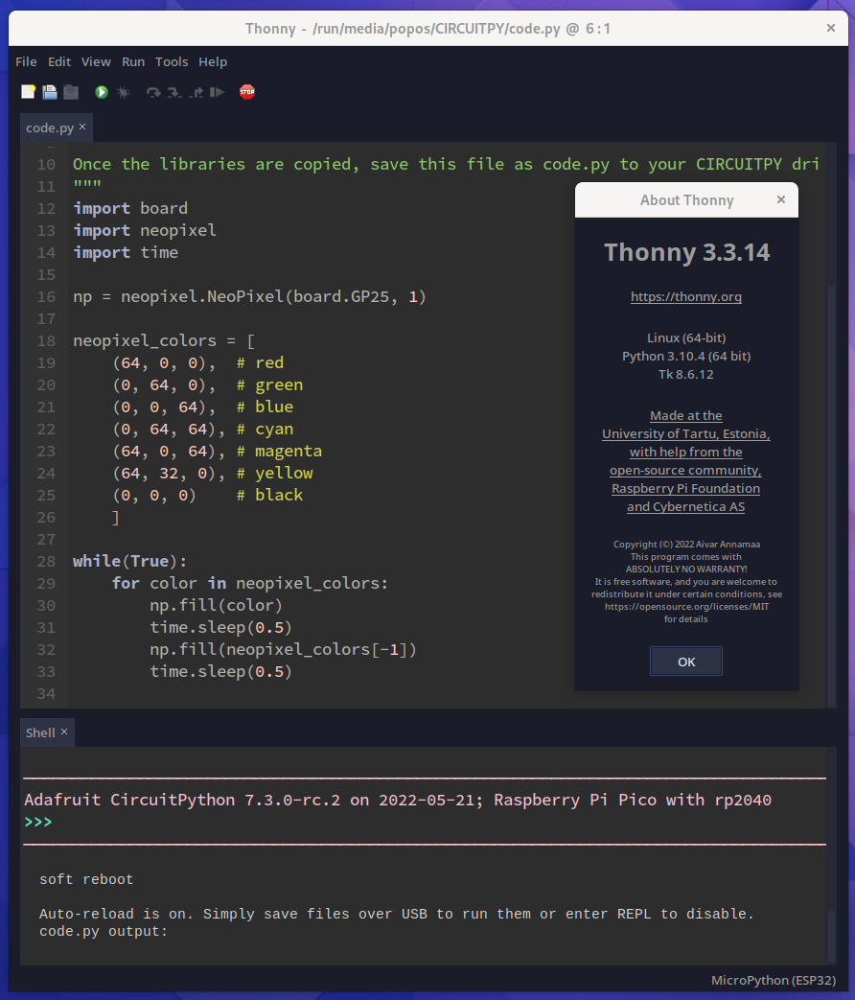
Task: Open the File menu
Action: click(x=26, y=62)
